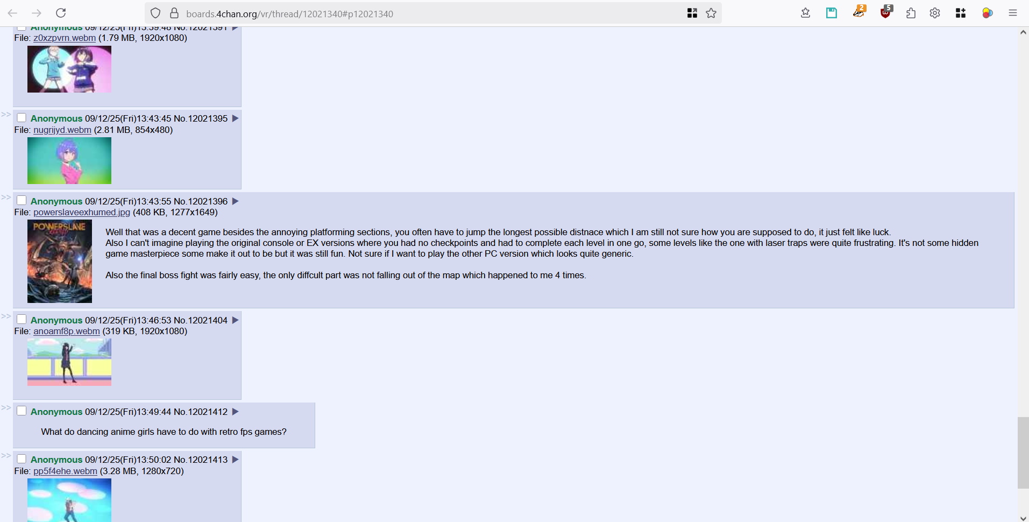Click the uBlock shield extension icon
Image resolution: width=1029 pixels, height=522 pixels.
885,12
